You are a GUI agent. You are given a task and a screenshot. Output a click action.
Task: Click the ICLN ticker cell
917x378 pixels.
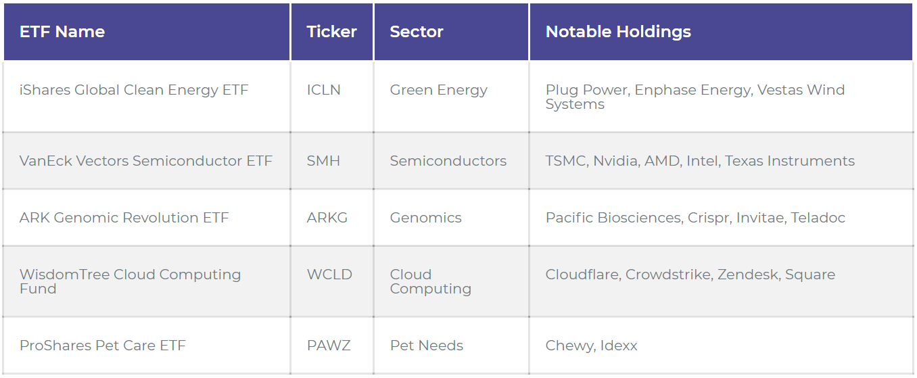click(324, 90)
